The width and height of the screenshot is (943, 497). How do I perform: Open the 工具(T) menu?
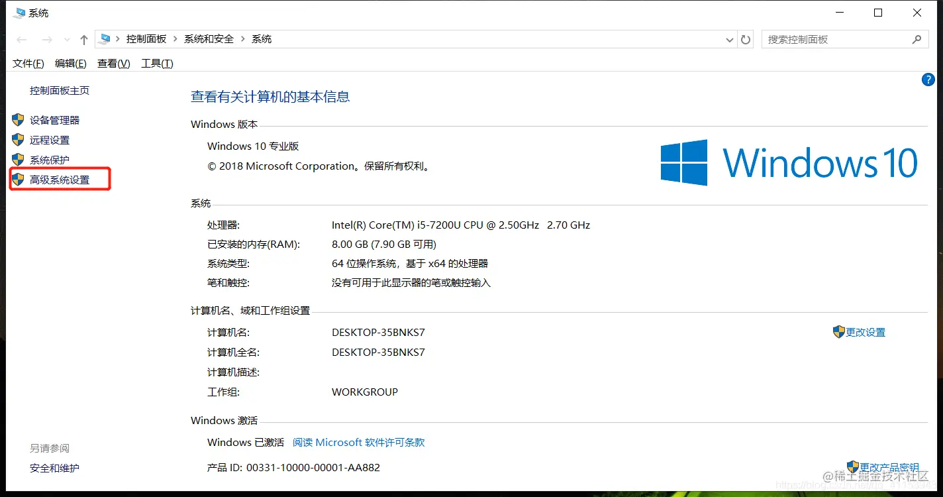158,63
